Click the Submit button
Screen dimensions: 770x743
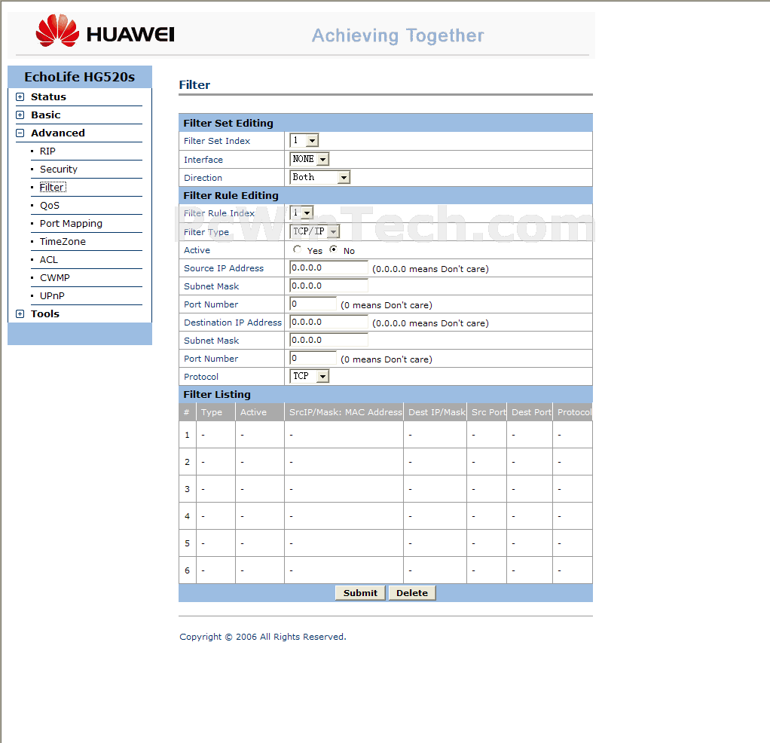(x=360, y=593)
